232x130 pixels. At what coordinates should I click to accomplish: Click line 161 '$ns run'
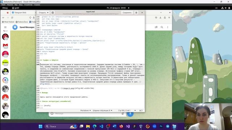43,54
